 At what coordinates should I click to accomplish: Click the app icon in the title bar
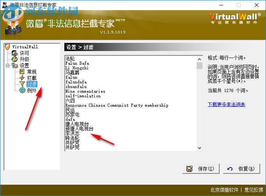coord(5,5)
